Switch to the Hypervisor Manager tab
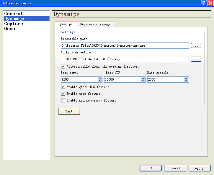Image resolution: width=214 pixels, height=175 pixels. (96, 24)
